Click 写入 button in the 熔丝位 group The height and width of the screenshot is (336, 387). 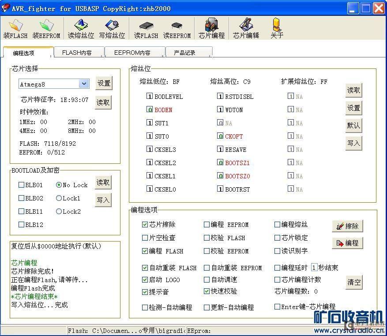click(353, 143)
